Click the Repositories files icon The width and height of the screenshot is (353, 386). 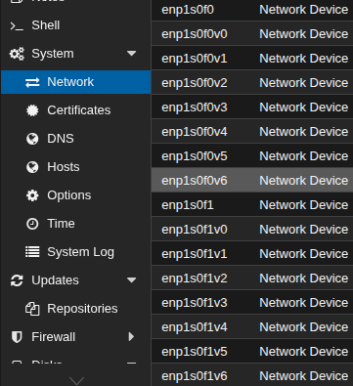32,309
